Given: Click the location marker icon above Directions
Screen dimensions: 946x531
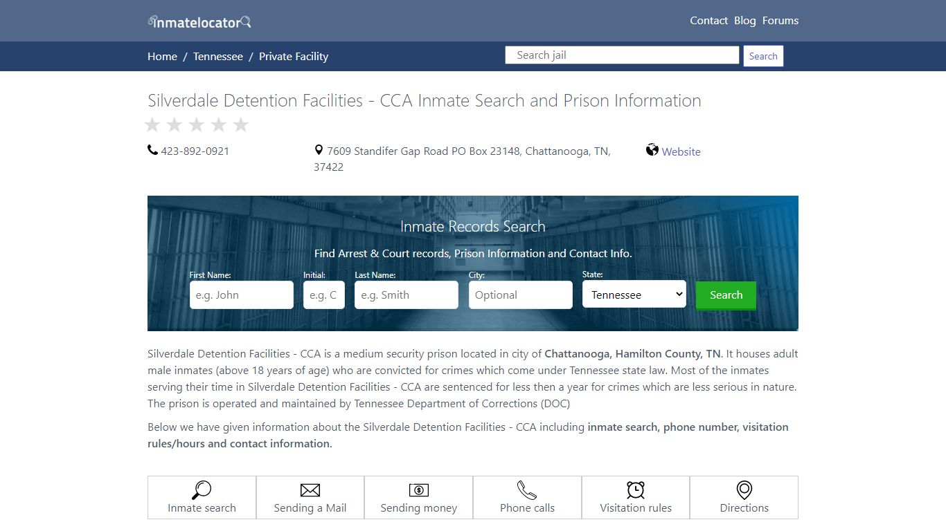Looking at the screenshot, I should pos(744,490).
